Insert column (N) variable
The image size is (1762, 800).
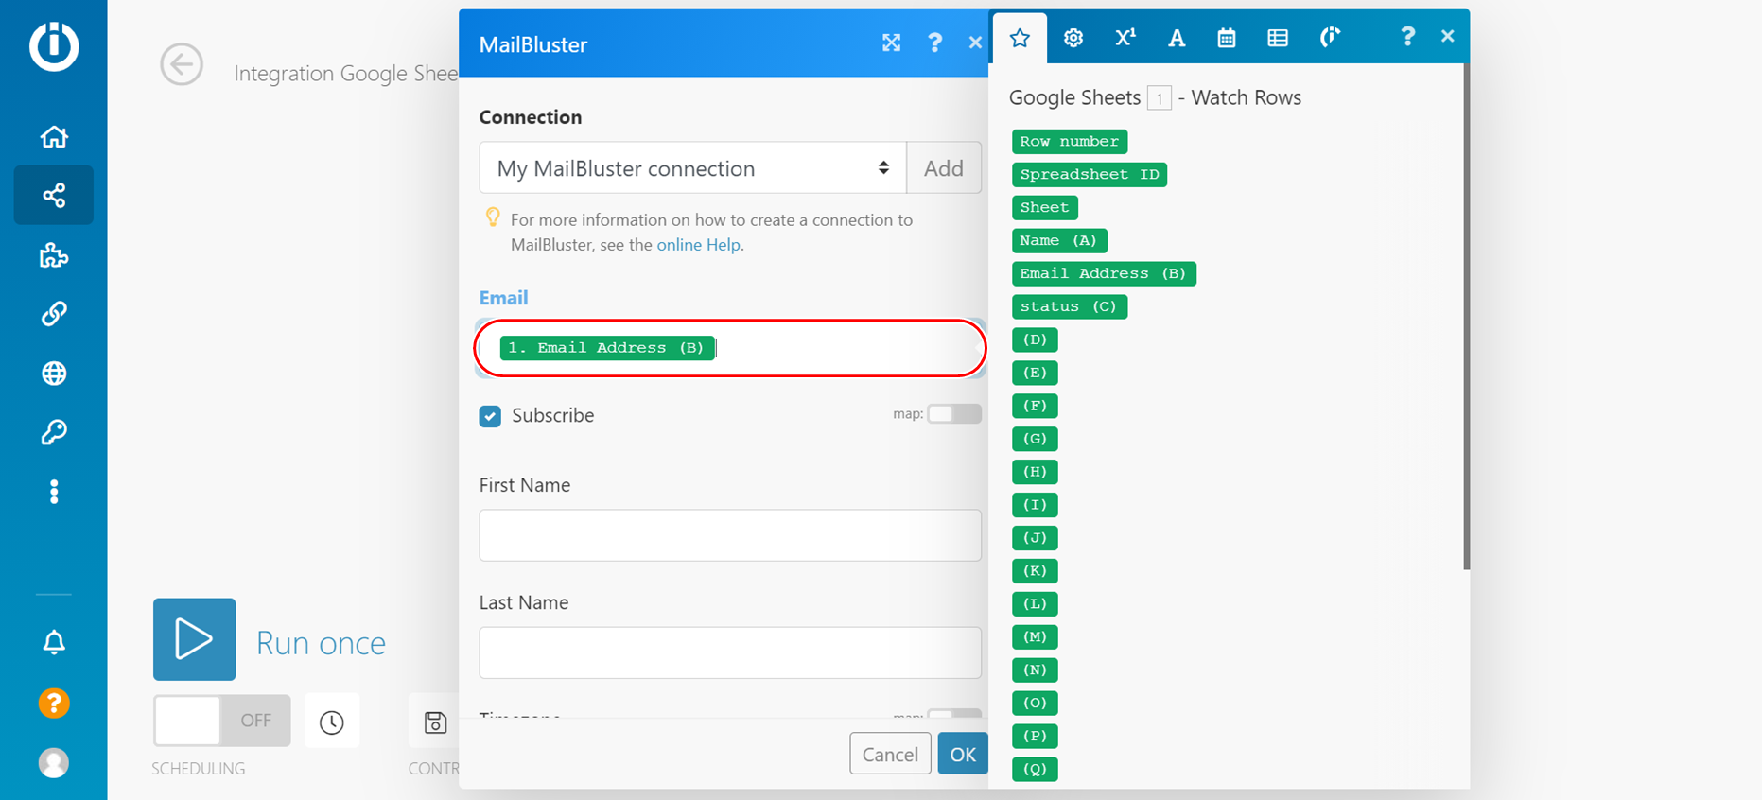1035,670
